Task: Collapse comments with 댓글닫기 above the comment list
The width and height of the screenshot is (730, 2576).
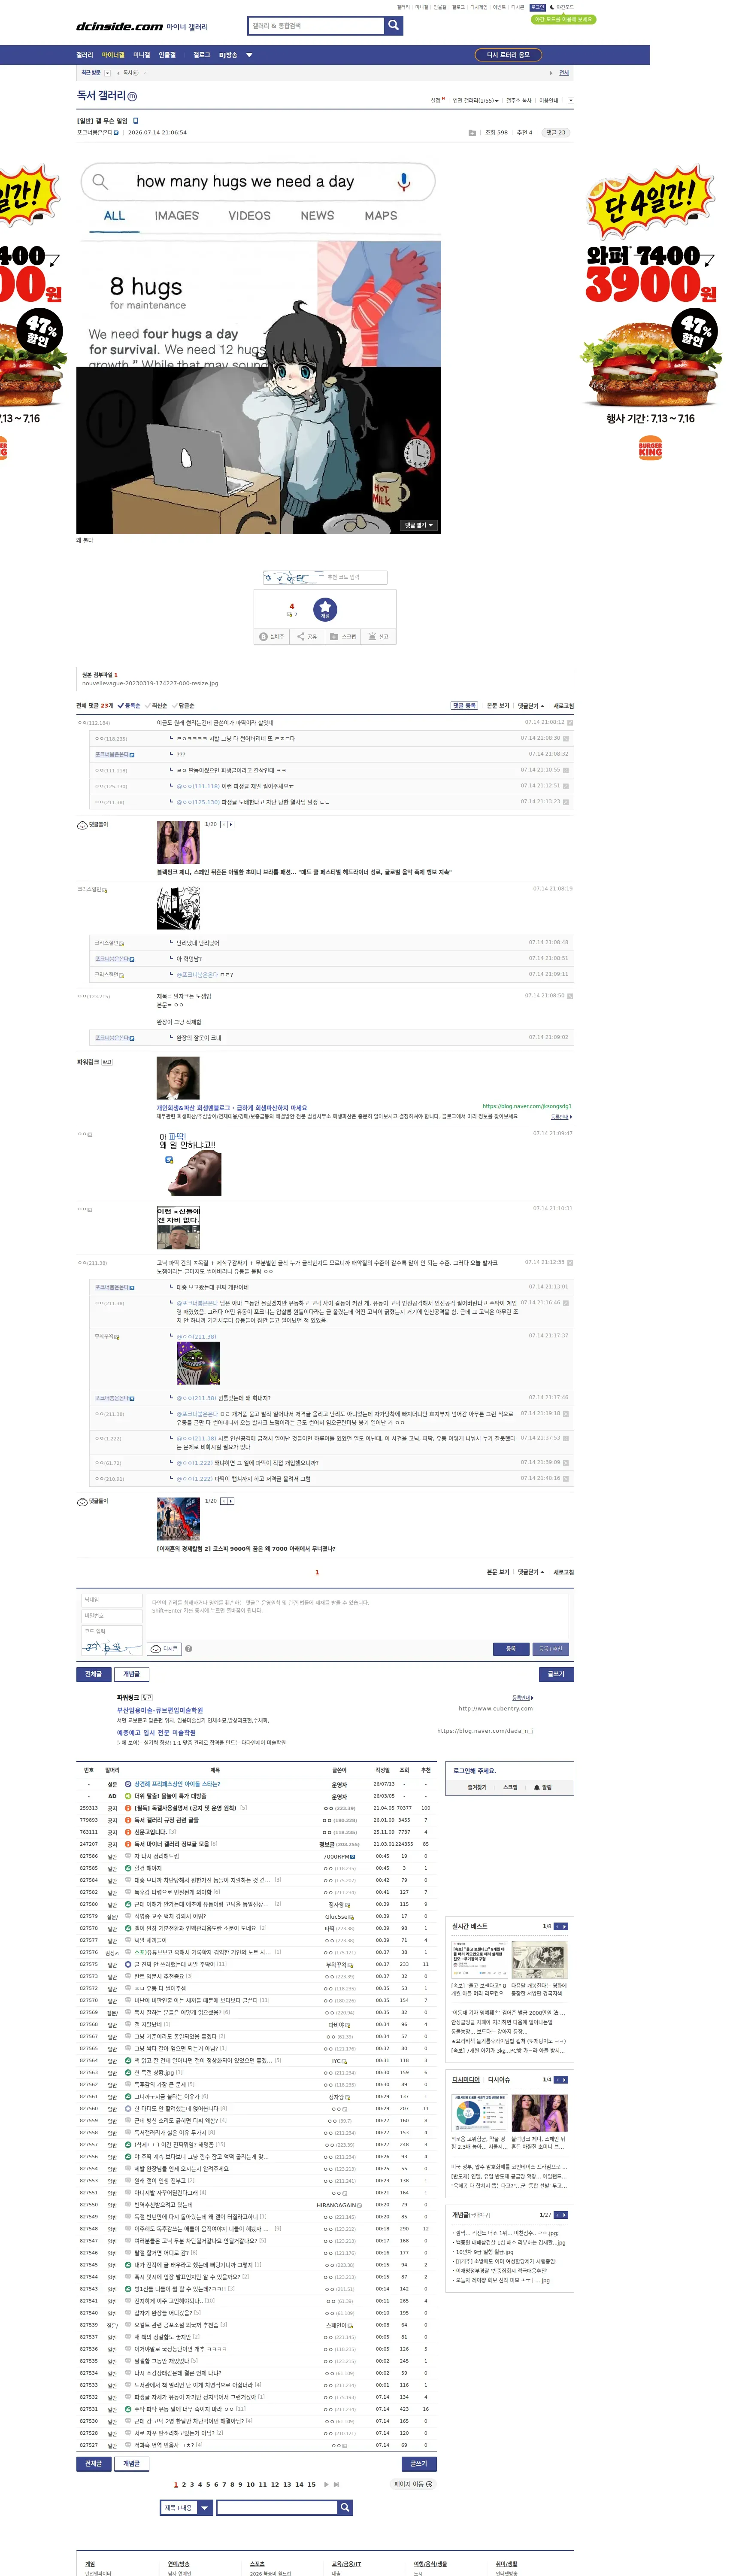Action: pyautogui.click(x=531, y=706)
